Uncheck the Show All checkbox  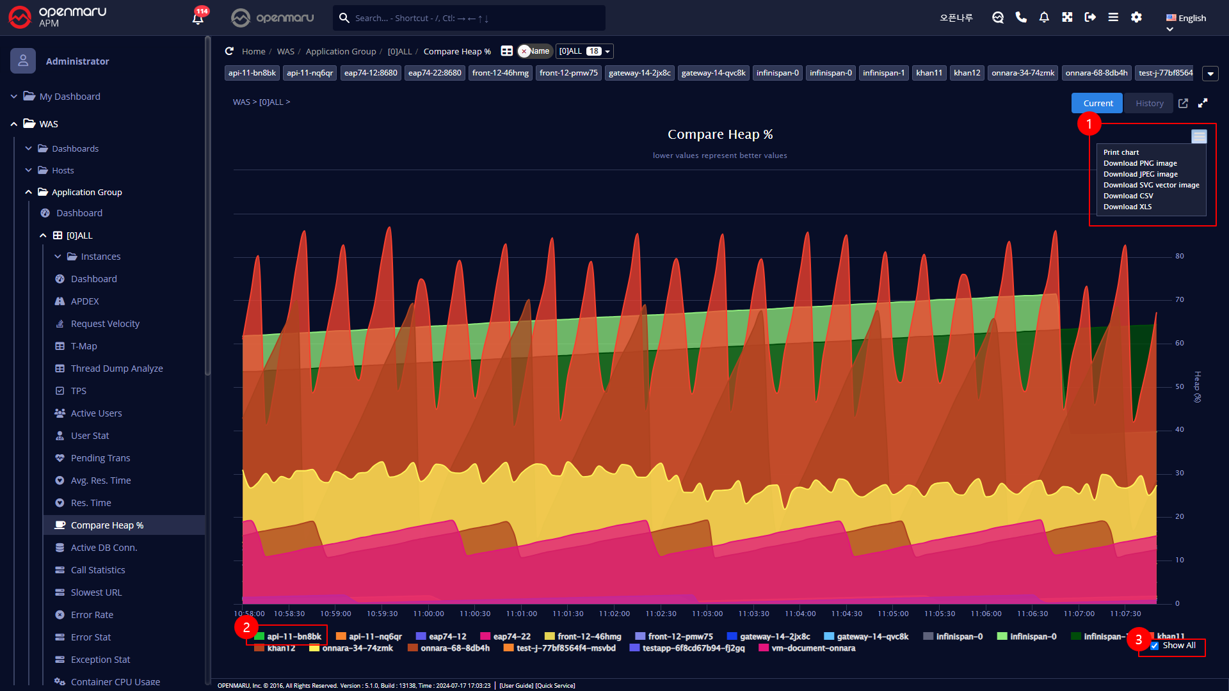(x=1154, y=646)
